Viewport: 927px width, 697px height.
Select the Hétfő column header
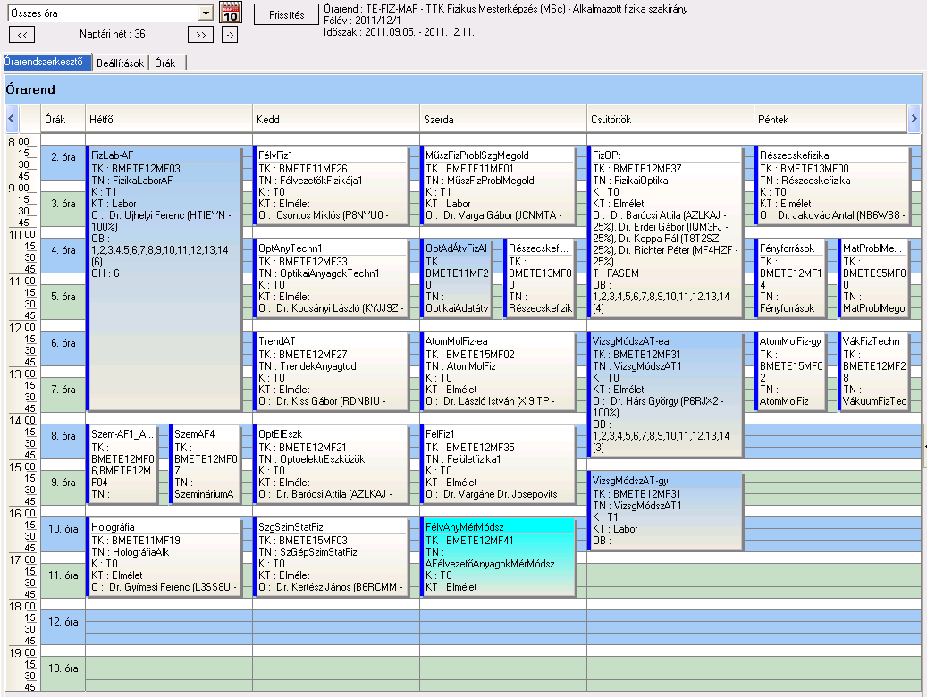click(x=169, y=120)
